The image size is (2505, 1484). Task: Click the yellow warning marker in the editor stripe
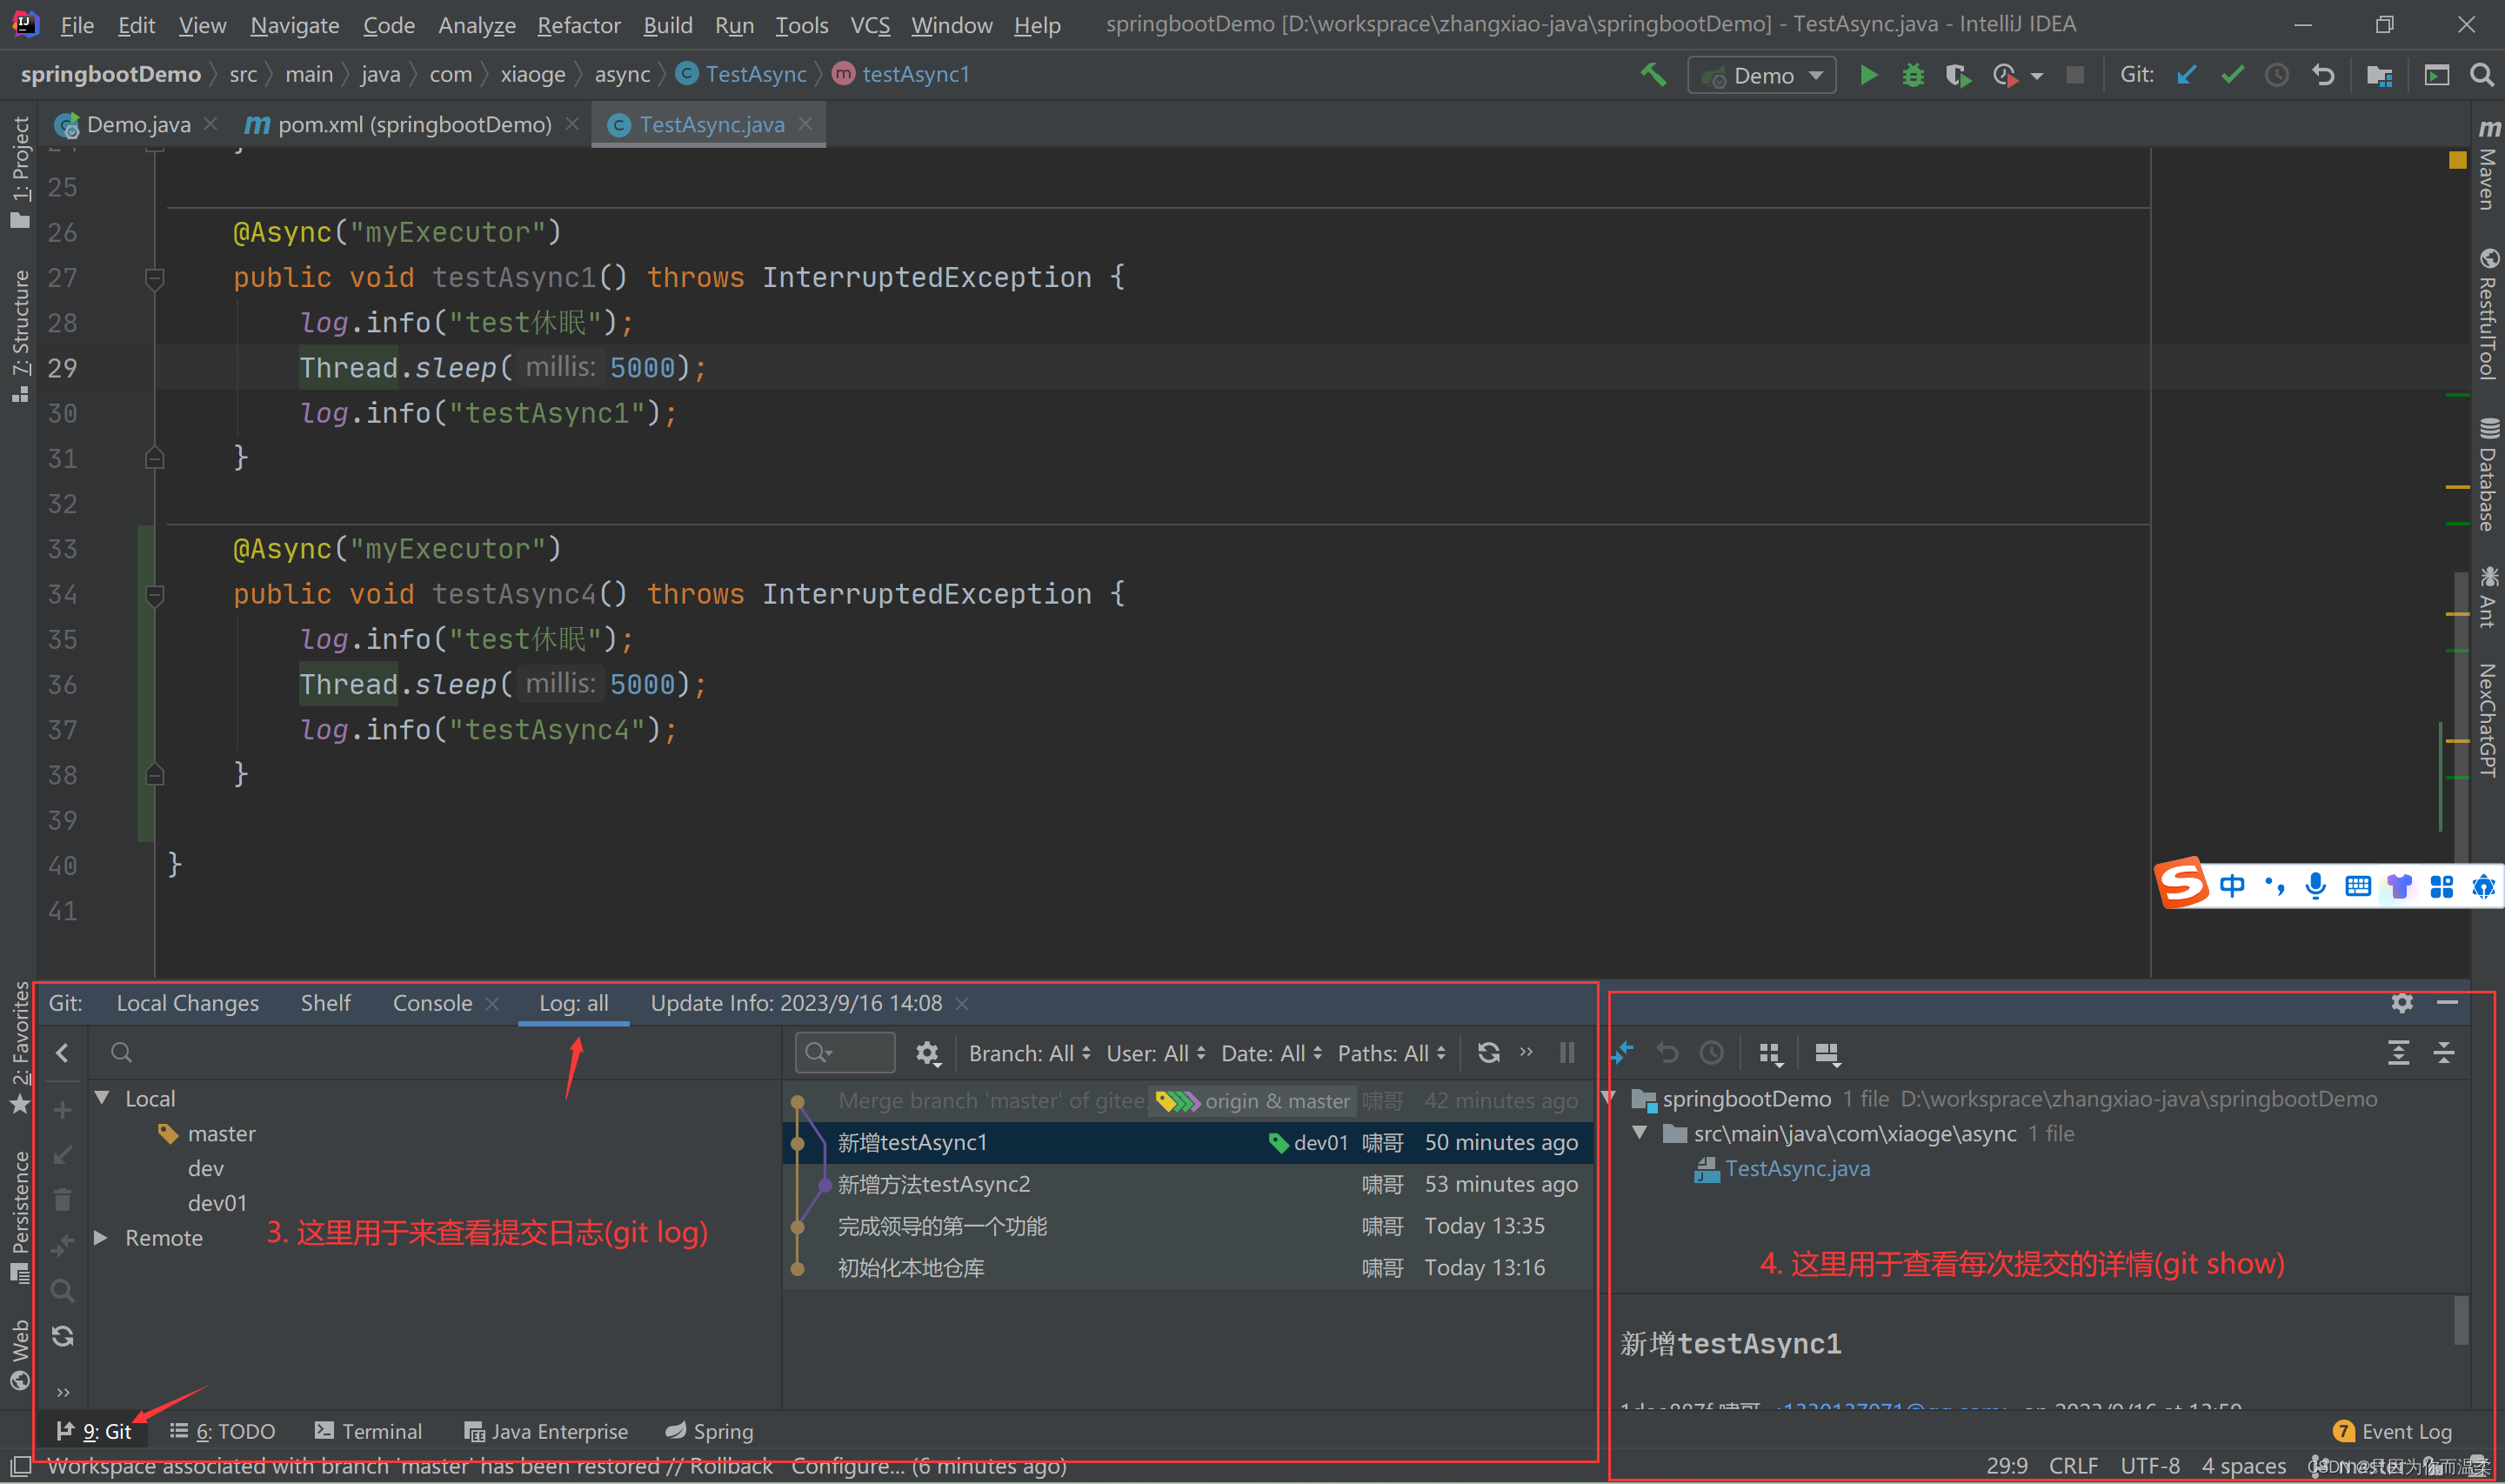click(x=2457, y=160)
